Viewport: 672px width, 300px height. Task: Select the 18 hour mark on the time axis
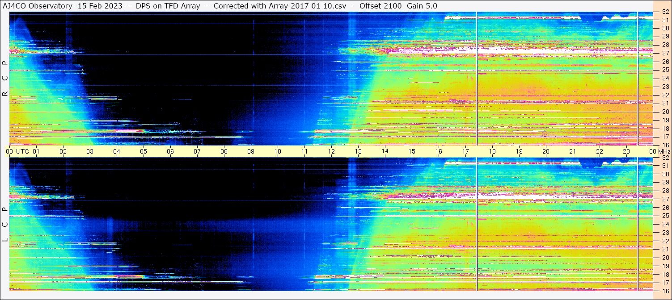(492, 151)
